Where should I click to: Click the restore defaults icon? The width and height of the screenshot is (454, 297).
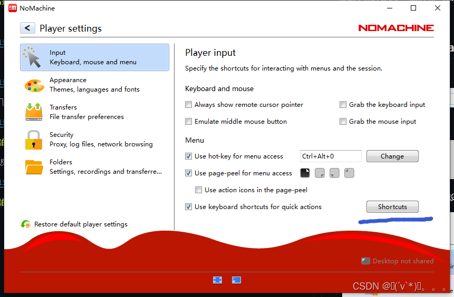pos(25,224)
